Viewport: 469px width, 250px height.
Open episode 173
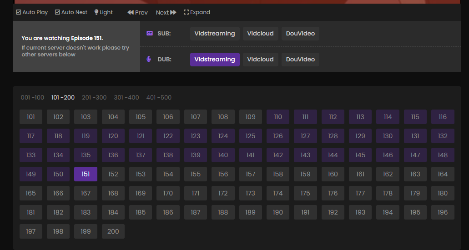click(x=250, y=193)
